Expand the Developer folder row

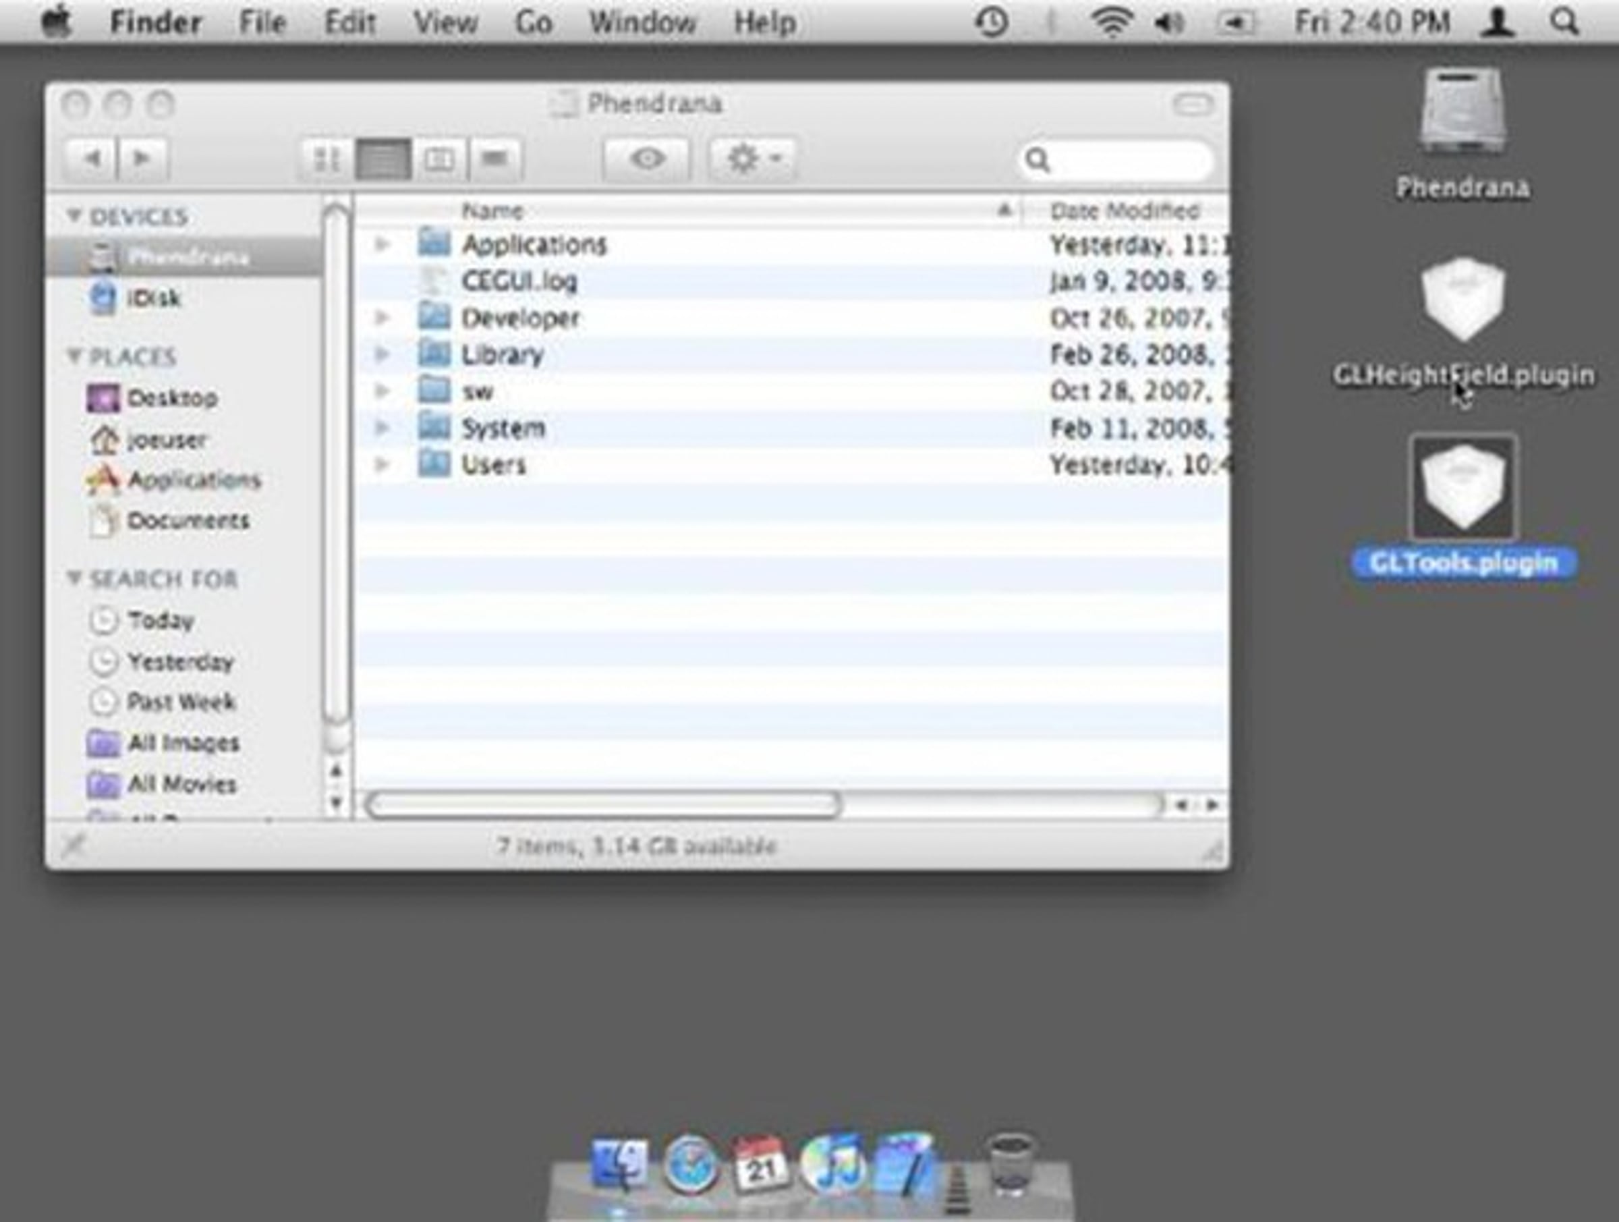click(x=381, y=317)
